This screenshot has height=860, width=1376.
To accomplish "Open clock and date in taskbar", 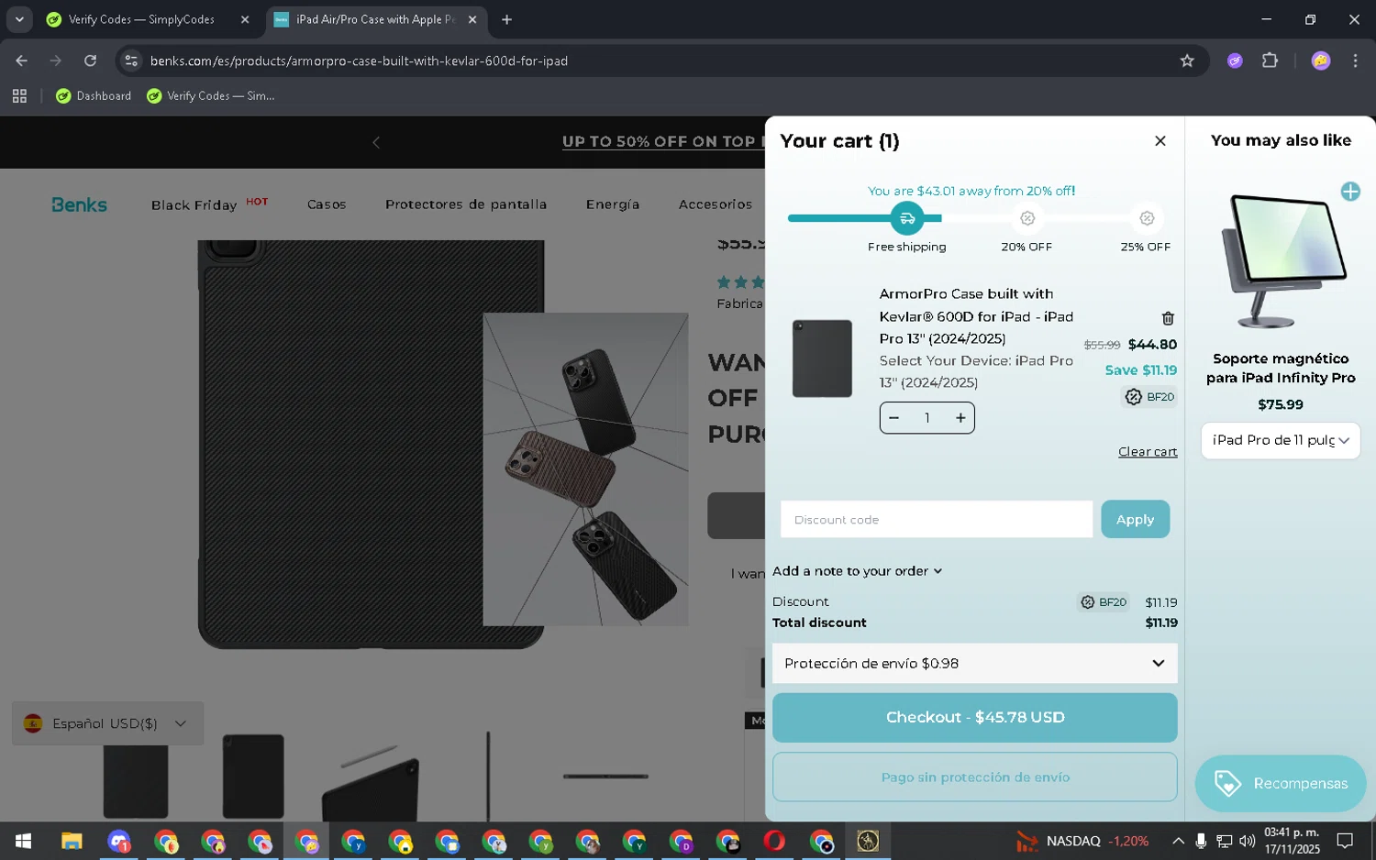I will click(x=1292, y=841).
